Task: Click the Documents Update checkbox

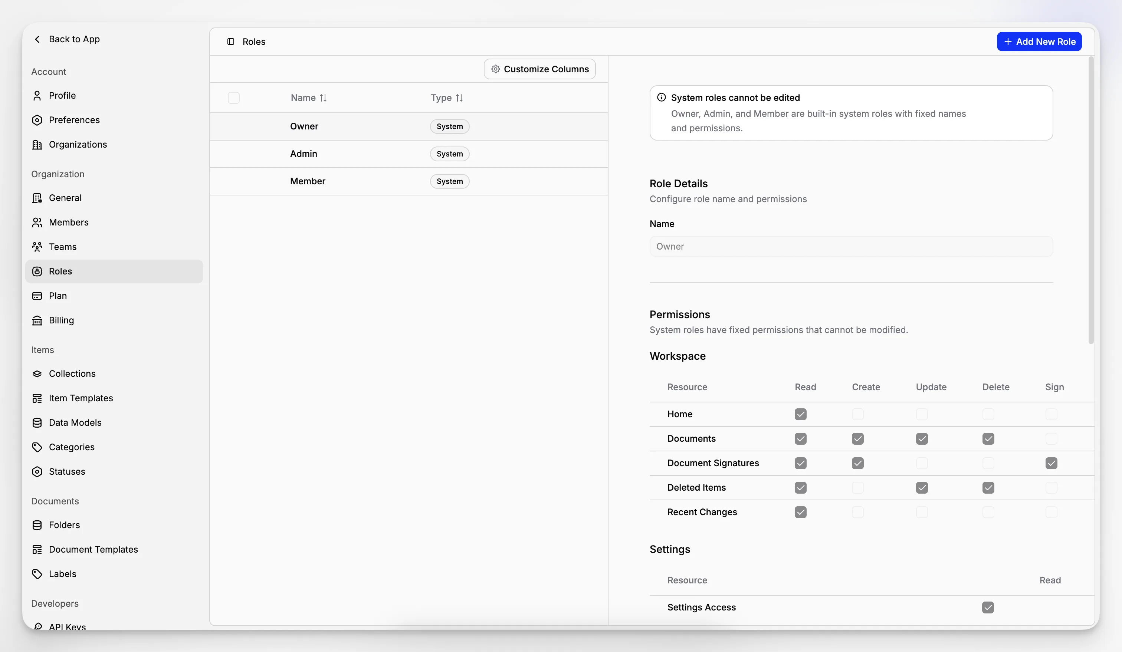Action: [922, 439]
